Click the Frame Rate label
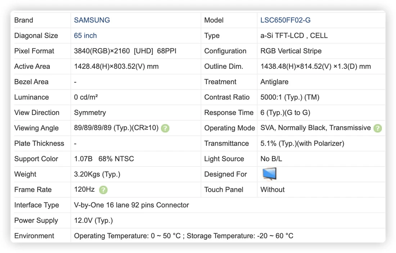 click(33, 190)
